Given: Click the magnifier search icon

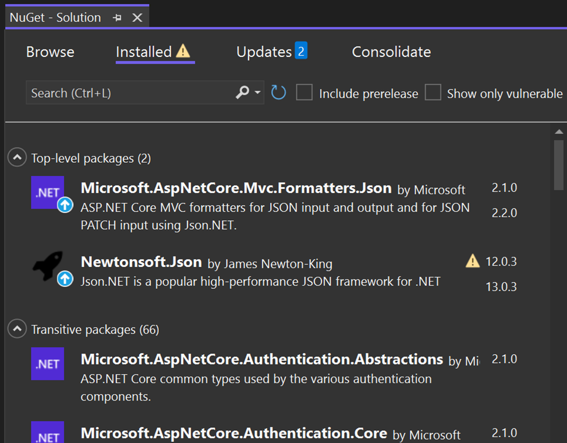Looking at the screenshot, I should point(242,92).
